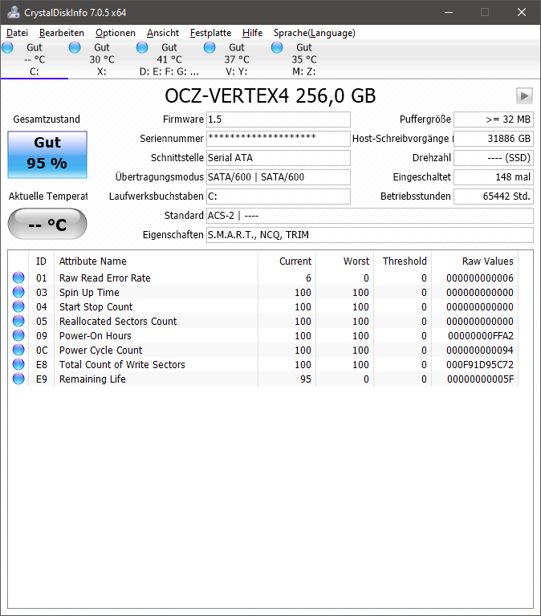
Task: Click status orb for Power Cycle Count
Action: click(18, 350)
